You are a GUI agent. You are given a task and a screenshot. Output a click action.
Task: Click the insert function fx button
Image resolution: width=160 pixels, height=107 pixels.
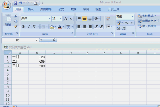point(54,40)
